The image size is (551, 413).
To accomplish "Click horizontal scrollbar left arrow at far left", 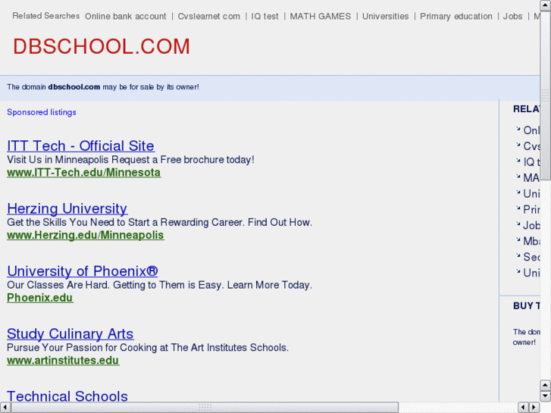I will tap(5, 407).
